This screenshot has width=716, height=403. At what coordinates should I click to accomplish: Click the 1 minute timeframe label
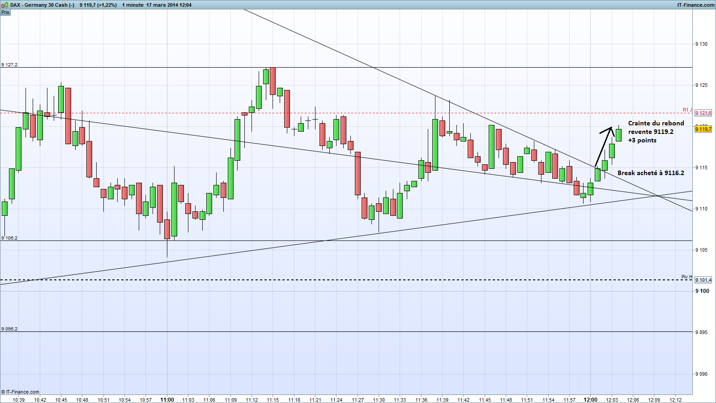click(x=133, y=5)
